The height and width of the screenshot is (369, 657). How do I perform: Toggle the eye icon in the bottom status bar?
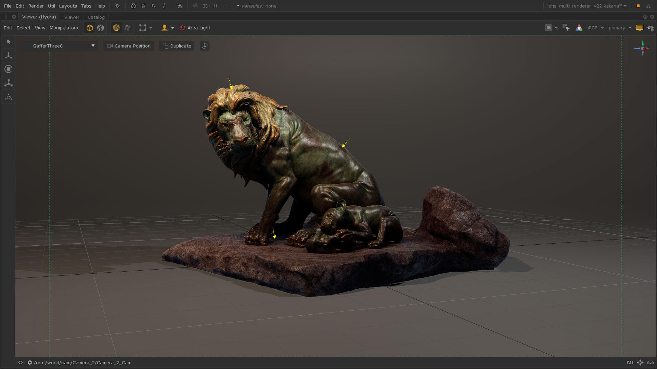21,363
